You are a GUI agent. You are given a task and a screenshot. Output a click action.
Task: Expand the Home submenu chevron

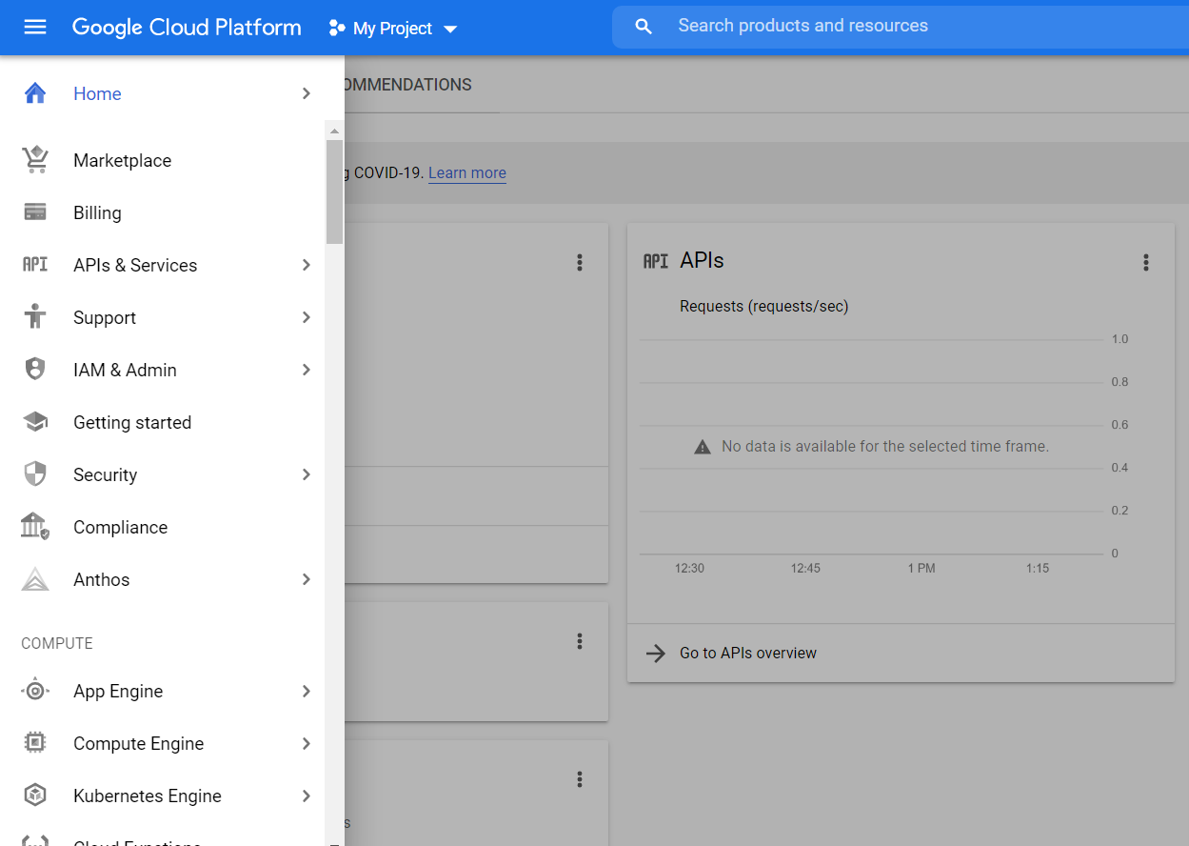pyautogui.click(x=306, y=93)
